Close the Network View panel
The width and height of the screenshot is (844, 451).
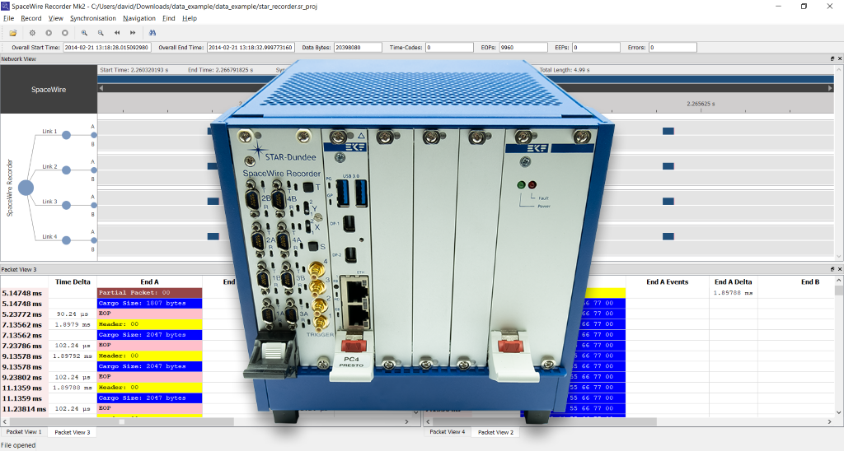pos(840,58)
